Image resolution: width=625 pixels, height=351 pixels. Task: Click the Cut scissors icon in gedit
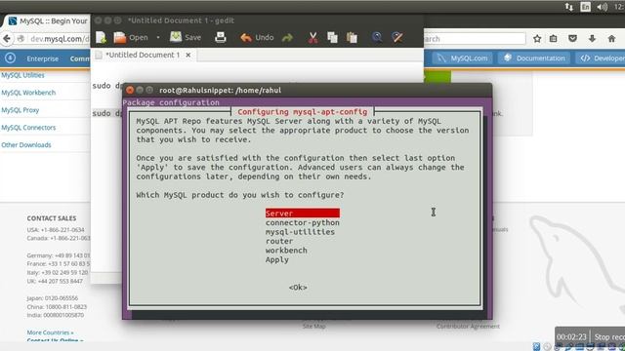pyautogui.click(x=312, y=37)
